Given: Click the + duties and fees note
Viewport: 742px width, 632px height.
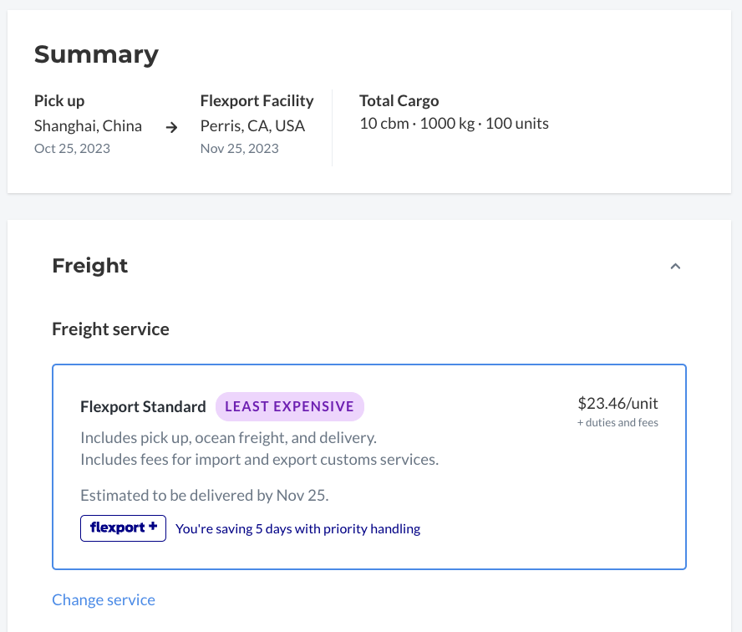Looking at the screenshot, I should tap(617, 422).
